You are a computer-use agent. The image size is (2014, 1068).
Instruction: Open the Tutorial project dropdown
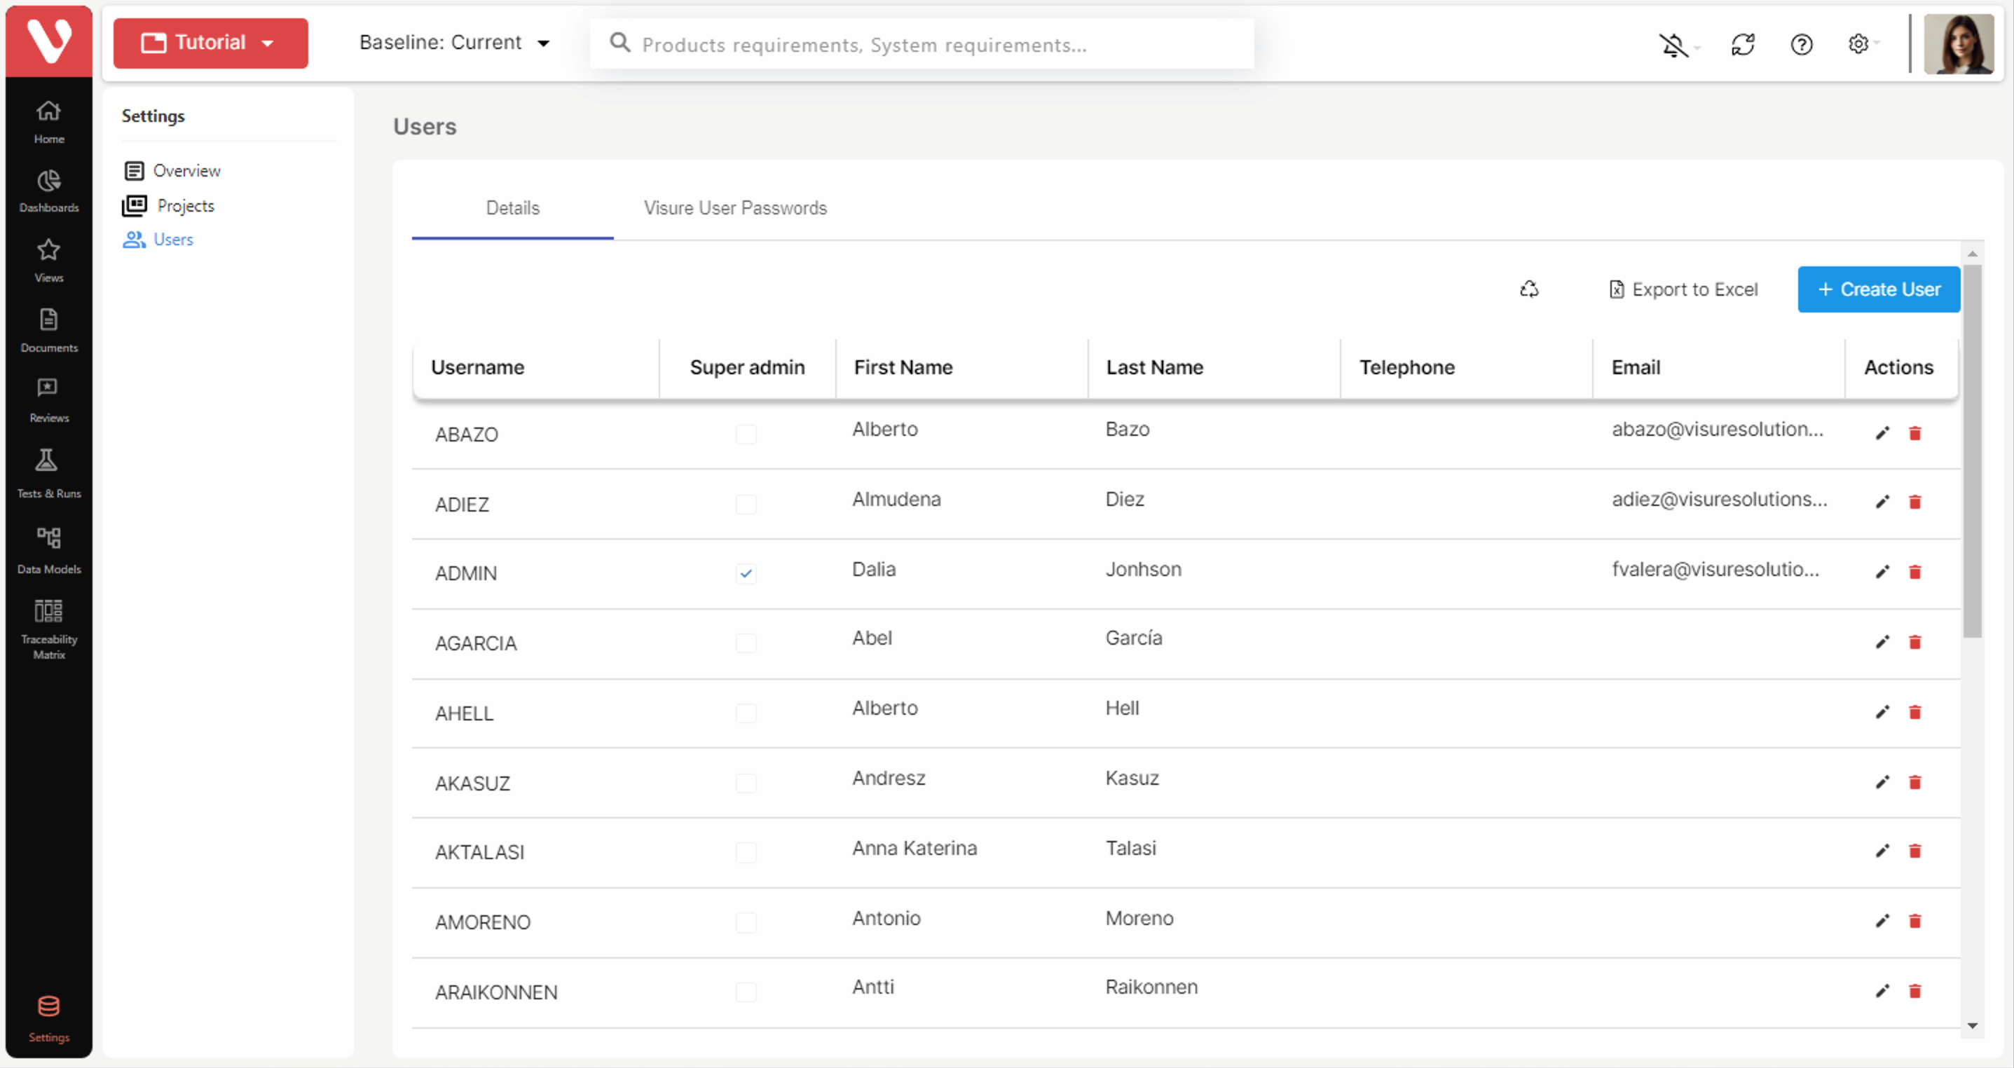pyautogui.click(x=210, y=43)
